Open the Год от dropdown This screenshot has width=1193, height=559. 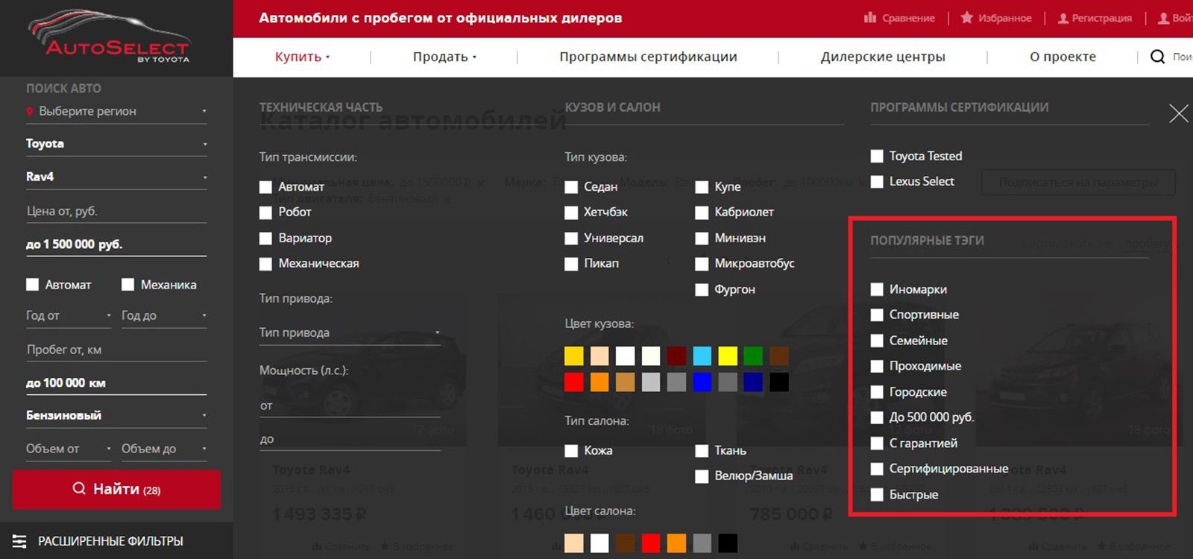pos(69,315)
